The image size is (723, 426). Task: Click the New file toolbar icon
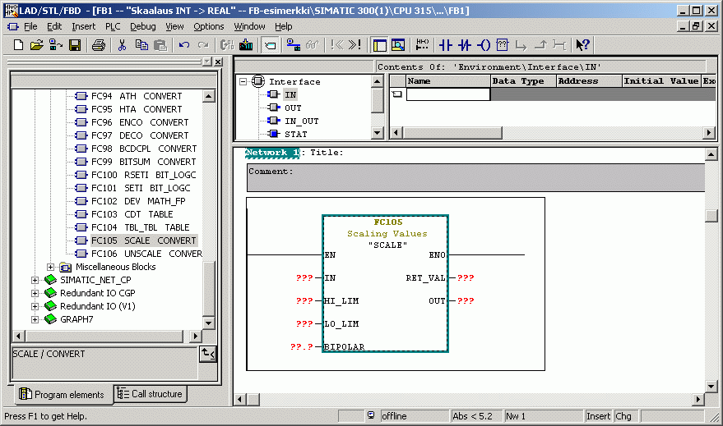[x=18, y=45]
